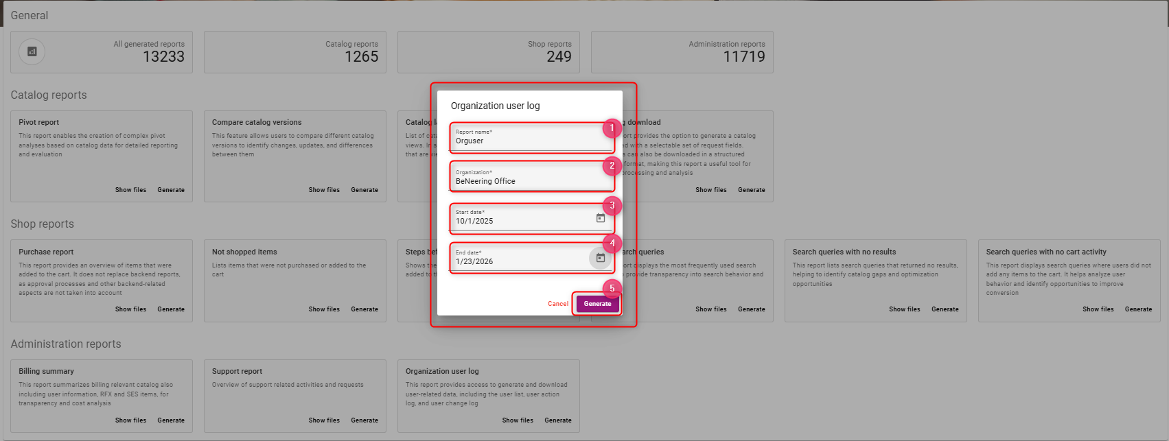Cancel the Organization user log dialog

[x=557, y=304]
